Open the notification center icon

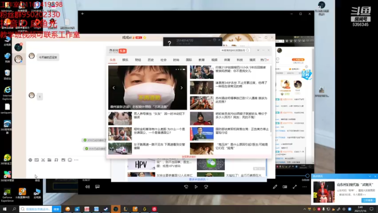tap(371, 209)
